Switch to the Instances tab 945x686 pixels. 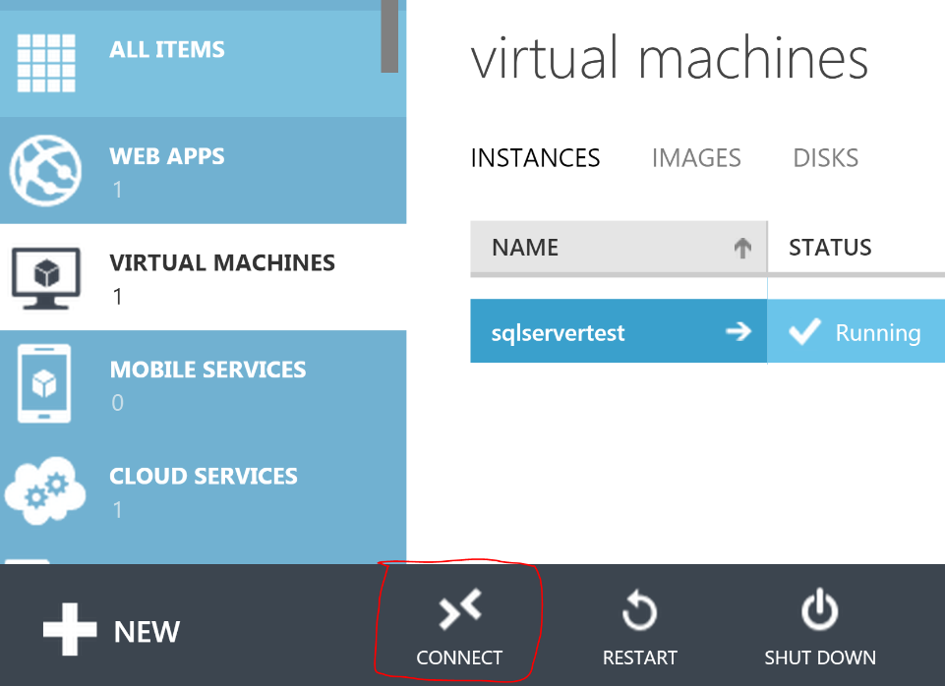click(535, 158)
